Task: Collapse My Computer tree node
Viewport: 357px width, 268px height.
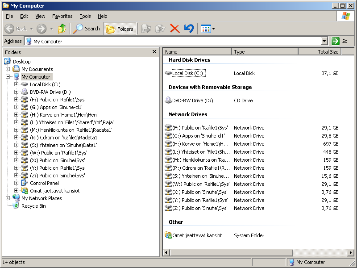Action: point(8,76)
